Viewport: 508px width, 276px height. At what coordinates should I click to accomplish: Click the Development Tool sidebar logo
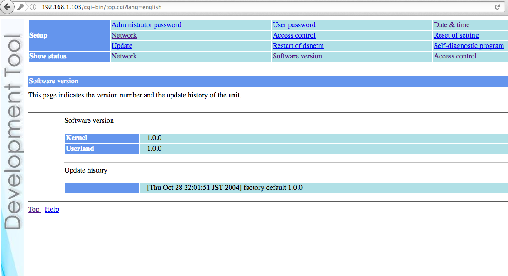pos(12,132)
